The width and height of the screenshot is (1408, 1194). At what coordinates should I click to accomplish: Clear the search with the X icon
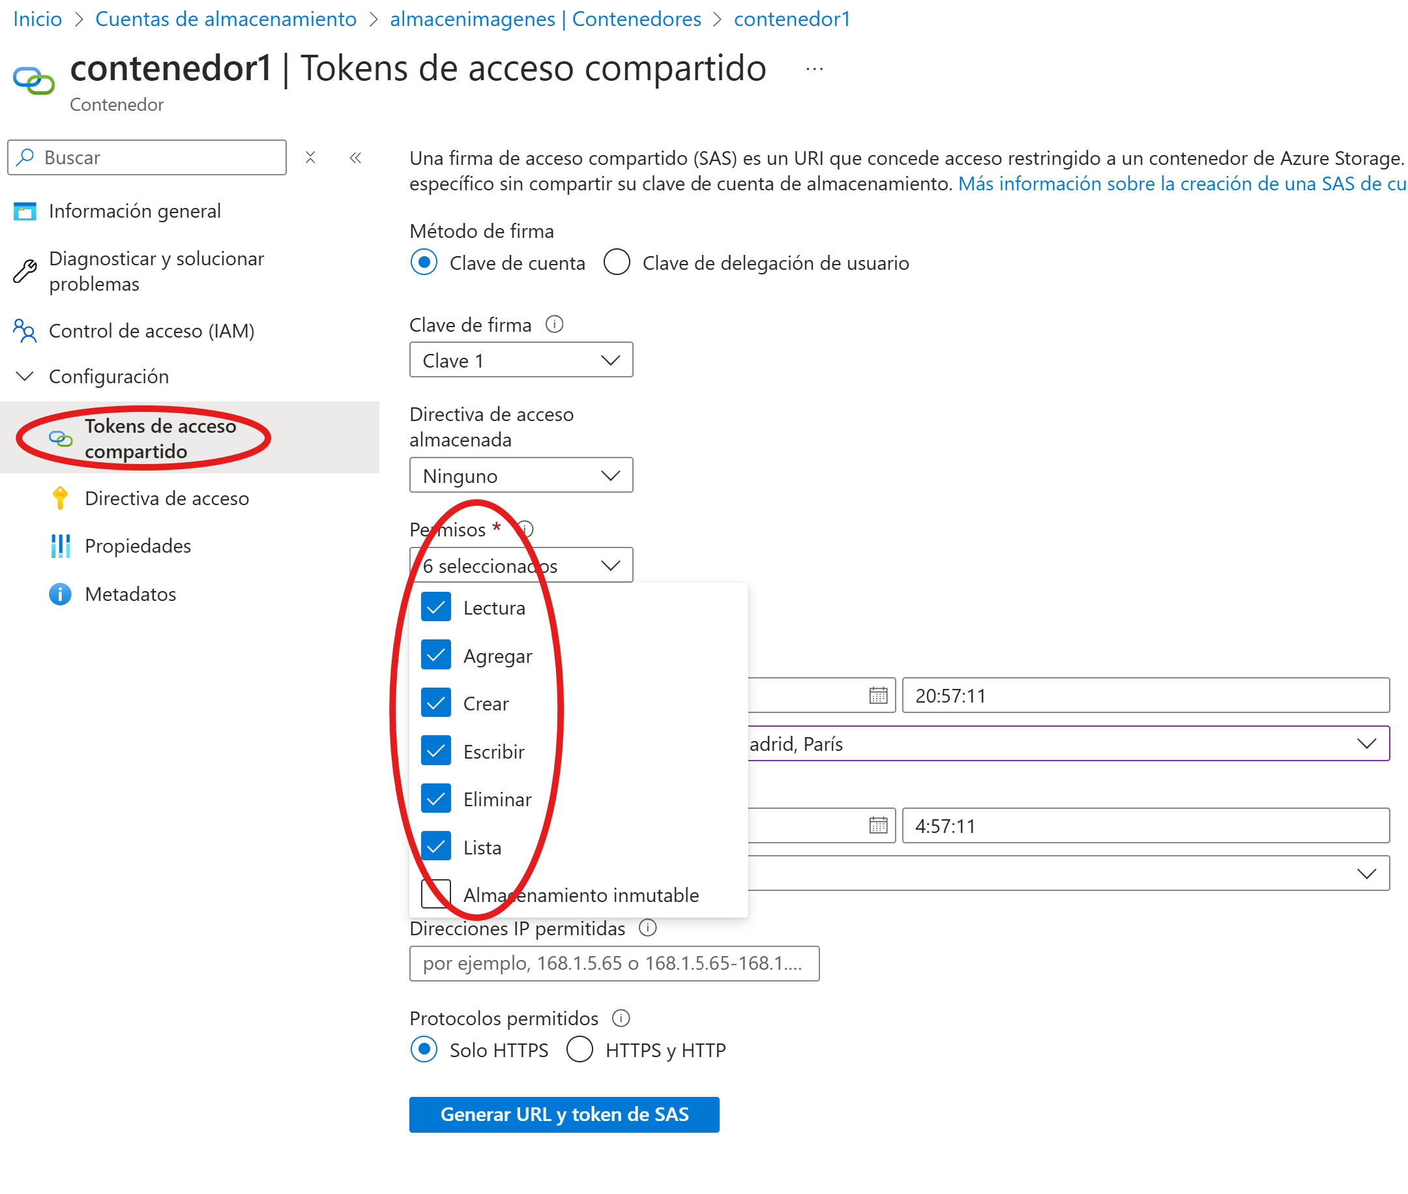(310, 158)
